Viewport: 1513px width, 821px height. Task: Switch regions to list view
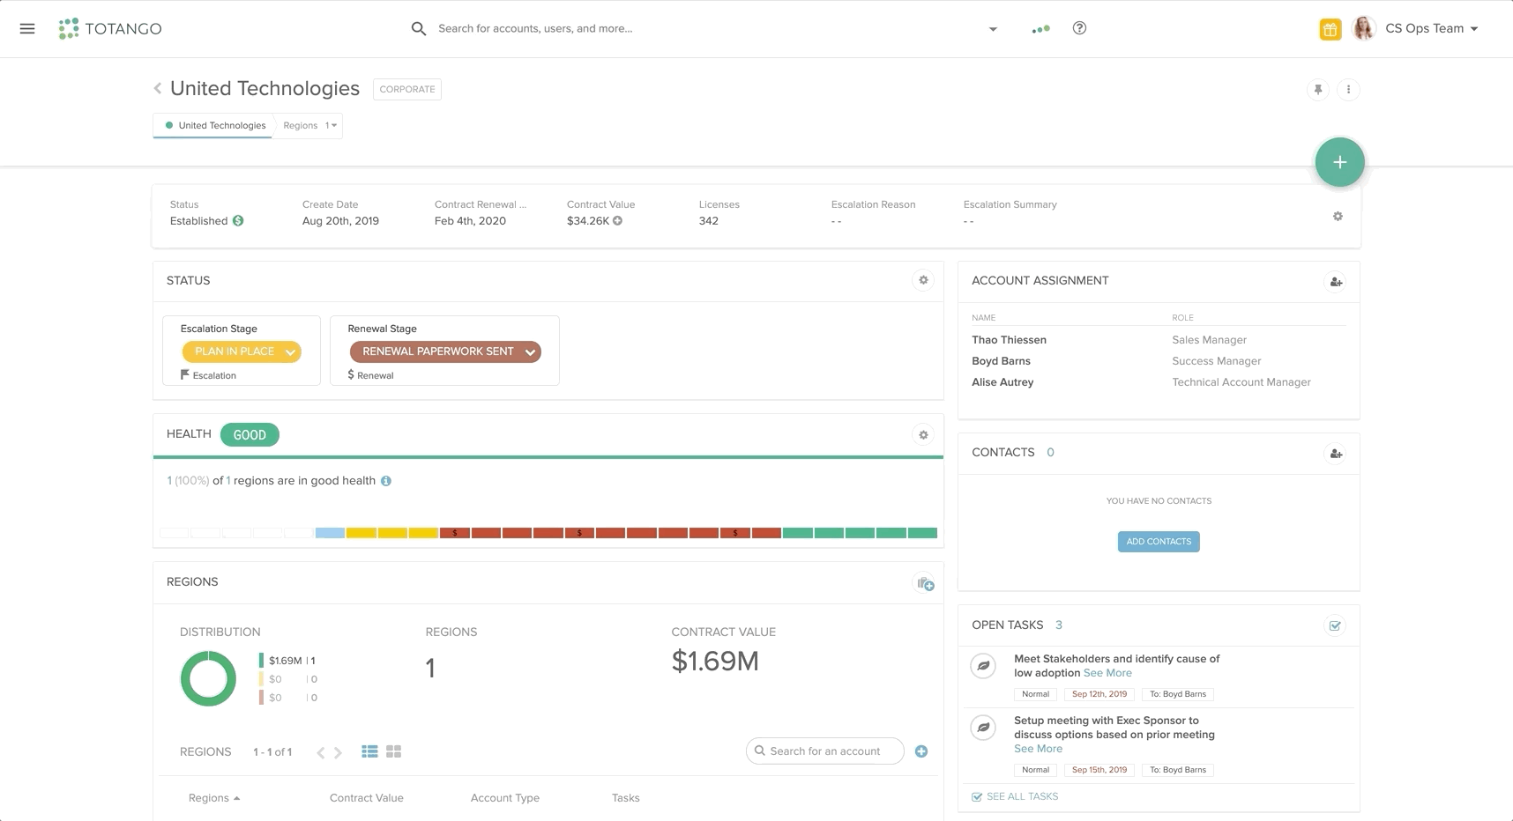click(369, 751)
